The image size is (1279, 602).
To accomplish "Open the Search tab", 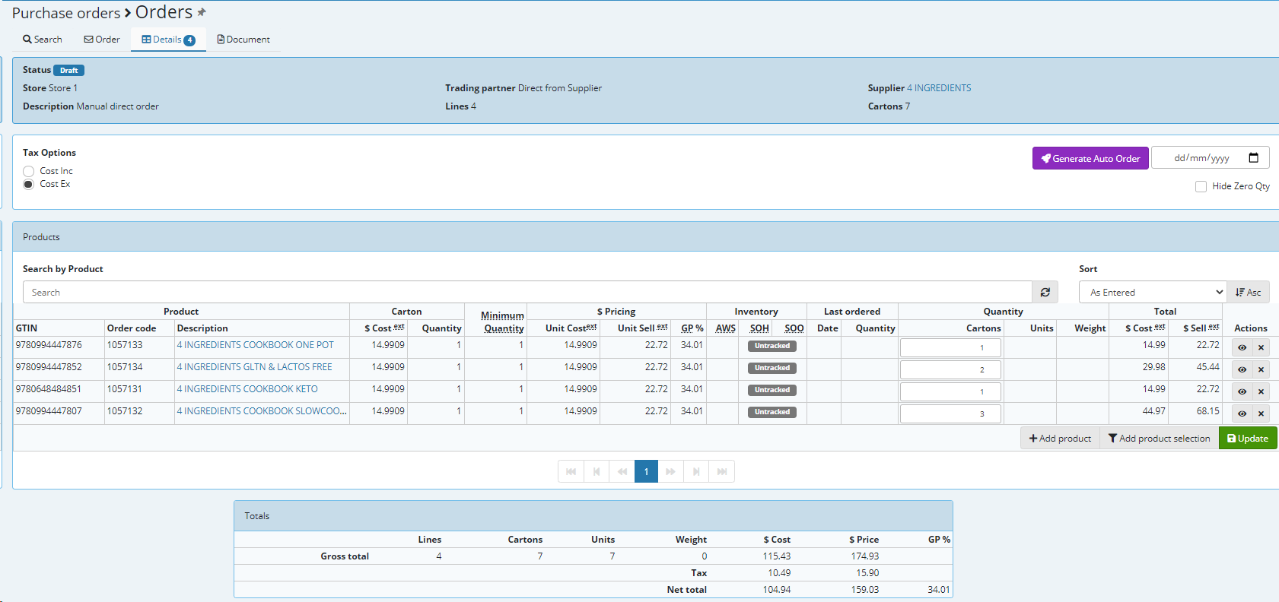I will 43,40.
